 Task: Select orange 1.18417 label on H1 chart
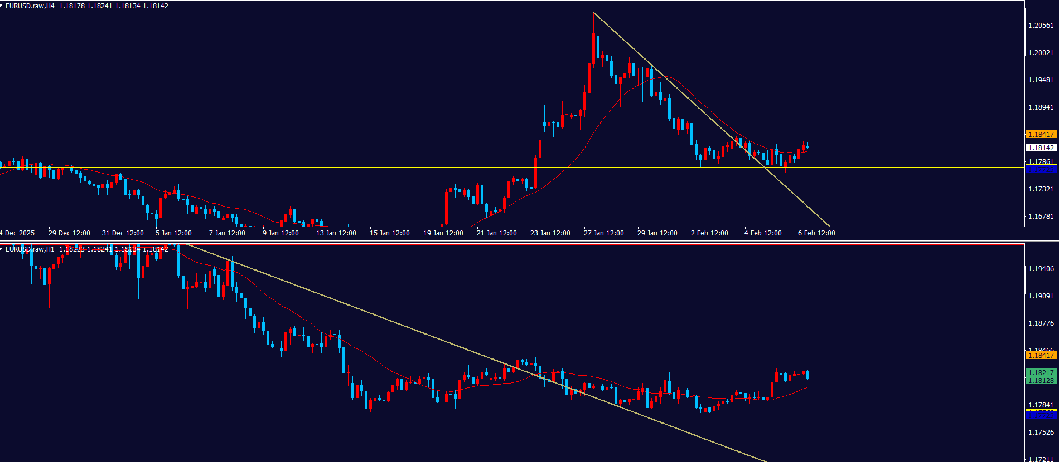[x=1041, y=355]
